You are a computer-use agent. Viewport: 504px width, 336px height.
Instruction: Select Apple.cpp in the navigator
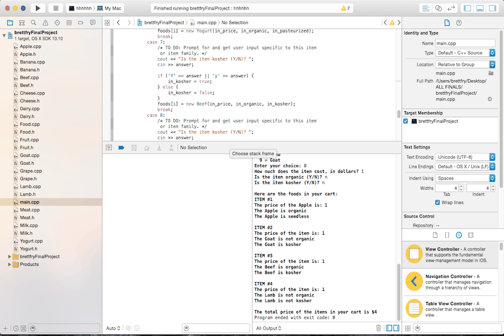(x=30, y=46)
